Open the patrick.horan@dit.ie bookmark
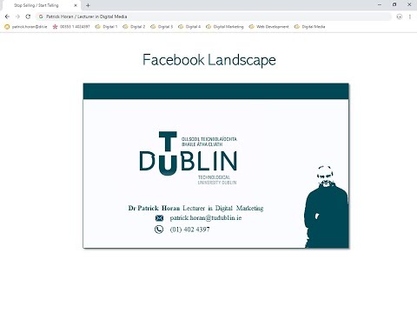This screenshot has height=313, width=417. coord(26,27)
